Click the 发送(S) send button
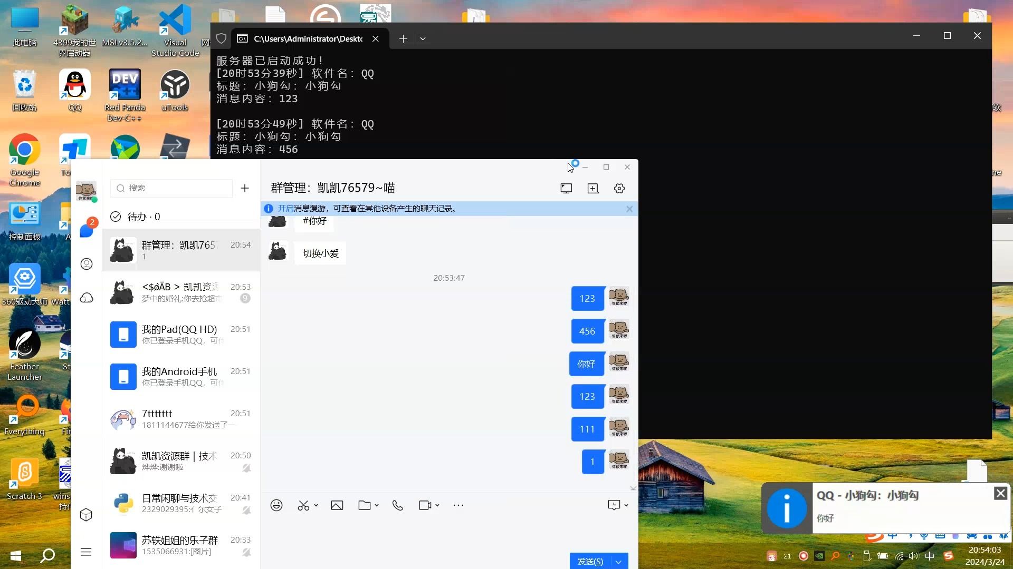Image resolution: width=1013 pixels, height=569 pixels. coord(589,561)
